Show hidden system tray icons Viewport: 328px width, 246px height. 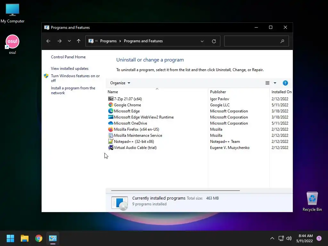coord(272,238)
